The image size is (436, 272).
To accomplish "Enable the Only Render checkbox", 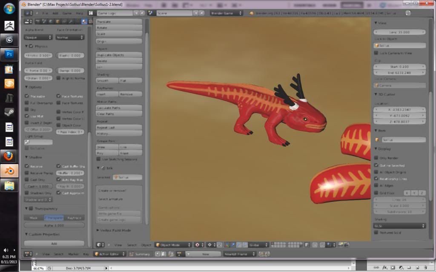I will click(x=376, y=158).
